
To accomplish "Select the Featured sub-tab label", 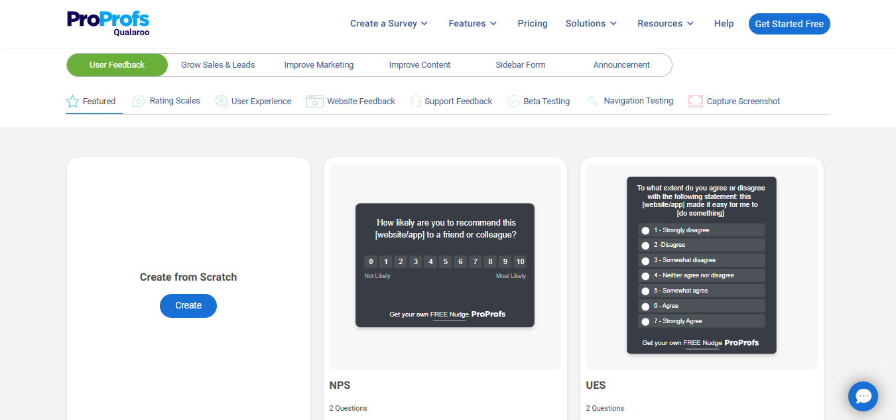I will pos(99,102).
